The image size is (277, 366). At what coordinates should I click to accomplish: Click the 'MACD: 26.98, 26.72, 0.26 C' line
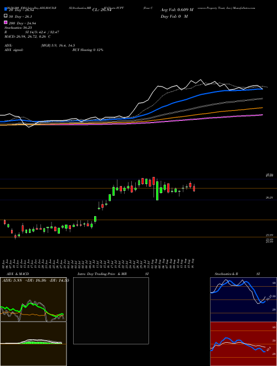tap(28, 37)
